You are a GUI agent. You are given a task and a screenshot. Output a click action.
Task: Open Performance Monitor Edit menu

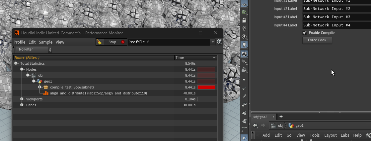click(x=32, y=42)
